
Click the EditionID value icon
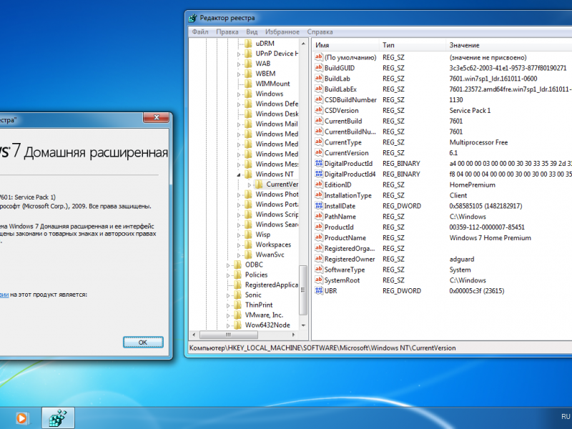tap(319, 184)
